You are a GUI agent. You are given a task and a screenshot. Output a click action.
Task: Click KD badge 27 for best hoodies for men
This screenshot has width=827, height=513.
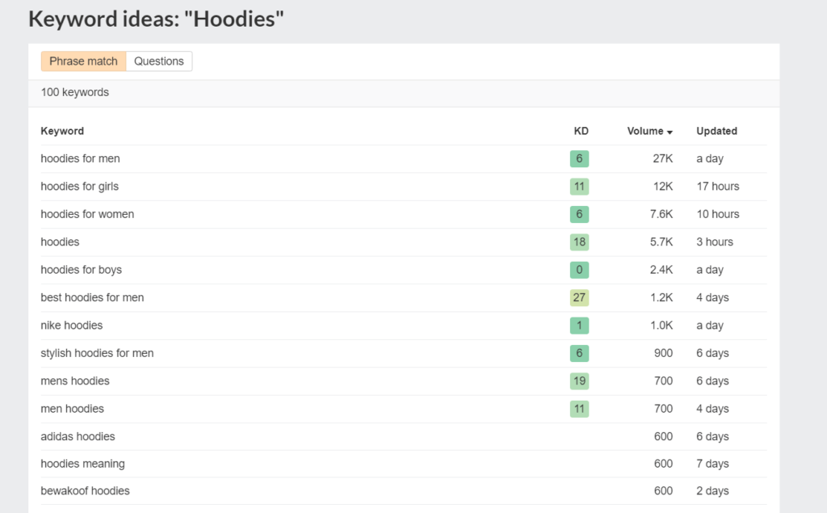579,297
